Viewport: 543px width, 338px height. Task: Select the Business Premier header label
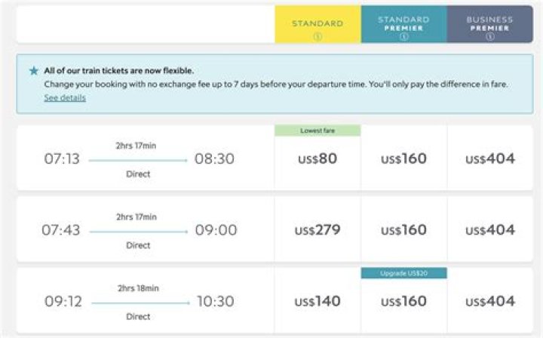coord(489,23)
